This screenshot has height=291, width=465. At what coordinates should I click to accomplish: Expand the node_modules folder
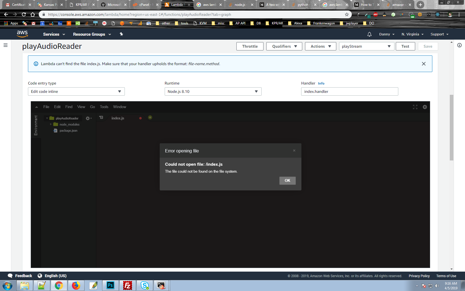point(51,124)
